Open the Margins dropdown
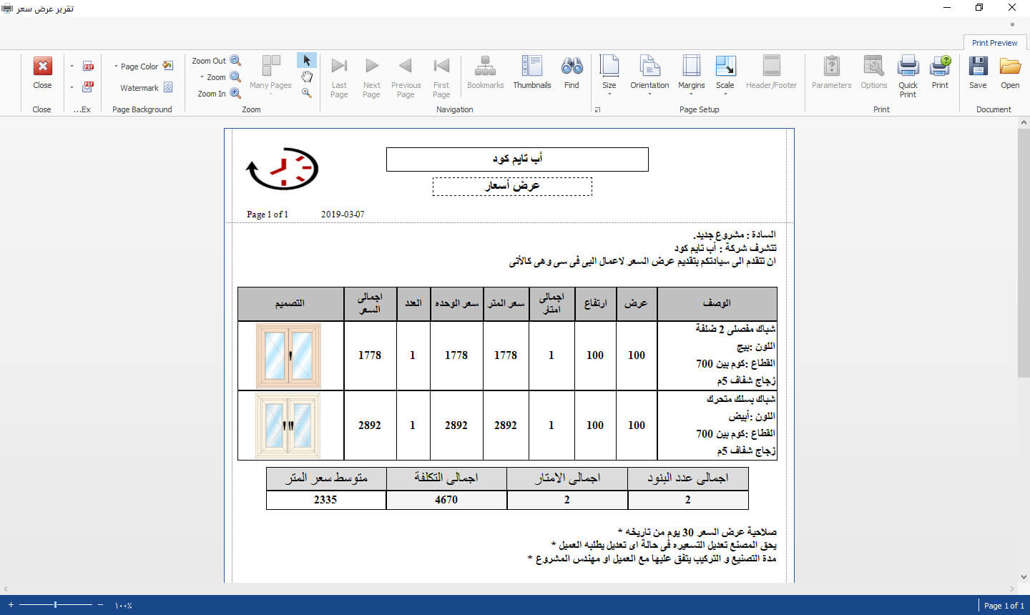This screenshot has width=1030, height=615. [x=691, y=73]
